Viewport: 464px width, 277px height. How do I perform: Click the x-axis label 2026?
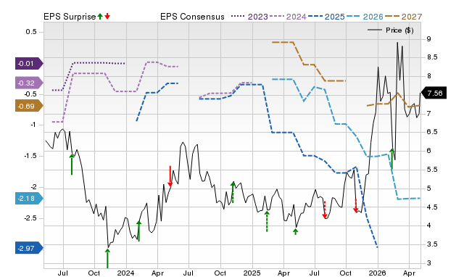click(378, 273)
